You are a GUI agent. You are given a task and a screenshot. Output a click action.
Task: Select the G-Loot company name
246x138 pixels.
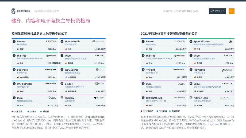pyautogui.click(x=69, y=84)
